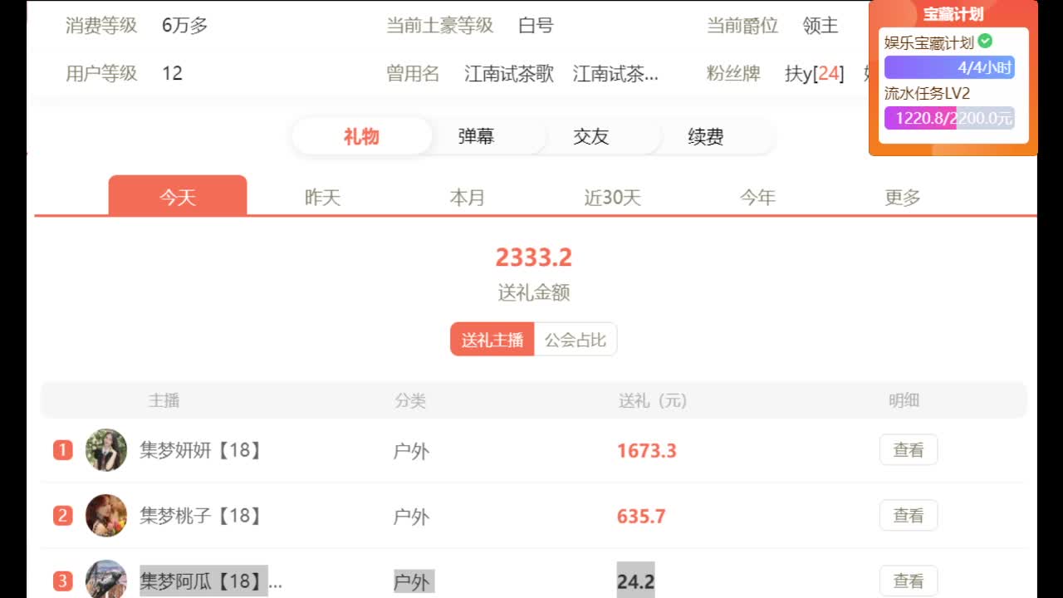Viewport: 1063px width, 598px height.
Task: Click 查看 for 集梦妍妍【18】
Action: tap(908, 450)
